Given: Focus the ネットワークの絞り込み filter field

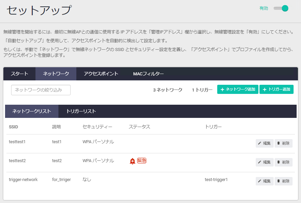Looking at the screenshot, I should click(41, 90).
